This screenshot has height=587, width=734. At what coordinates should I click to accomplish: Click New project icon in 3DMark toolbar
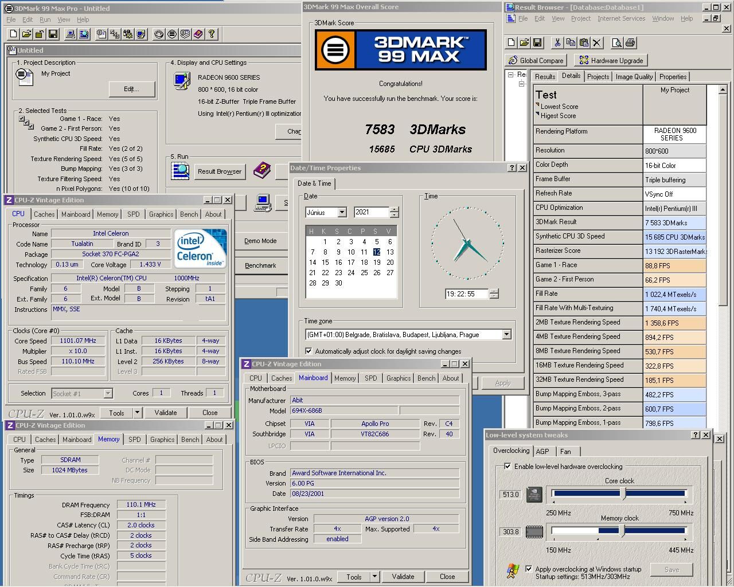[x=13, y=34]
